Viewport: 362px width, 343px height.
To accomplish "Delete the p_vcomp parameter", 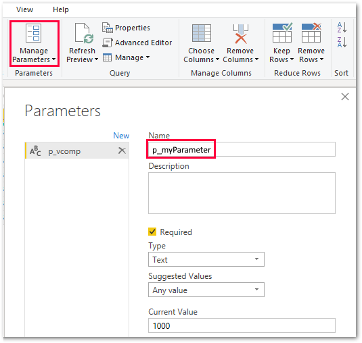I will pyautogui.click(x=122, y=151).
